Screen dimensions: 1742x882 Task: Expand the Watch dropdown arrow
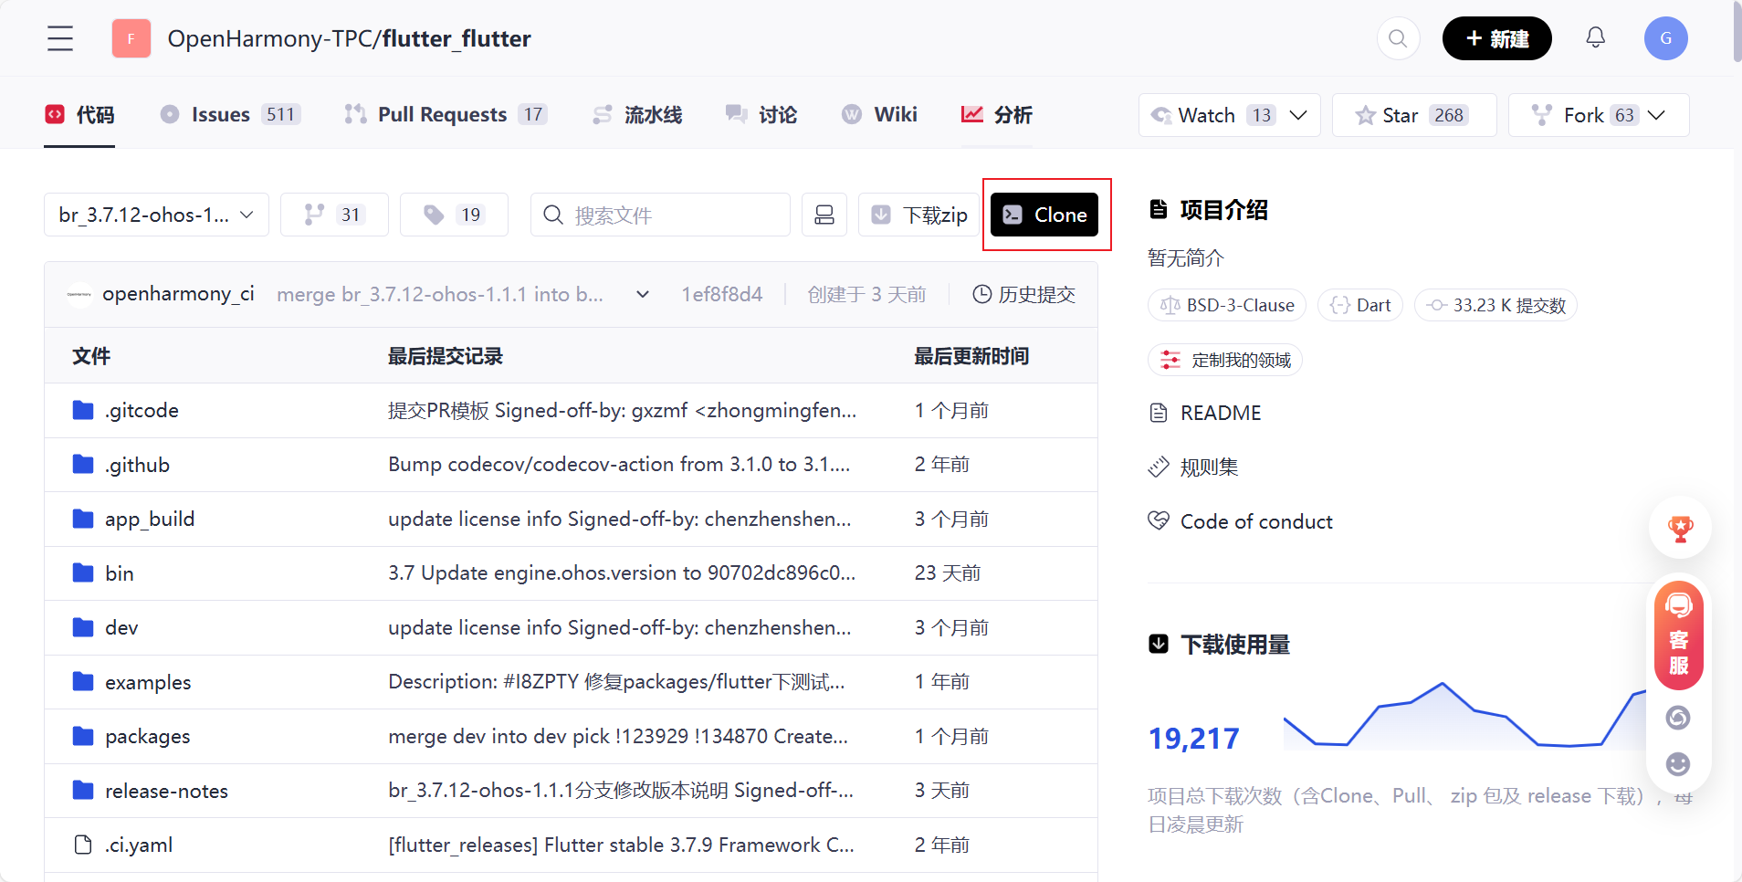coord(1298,115)
